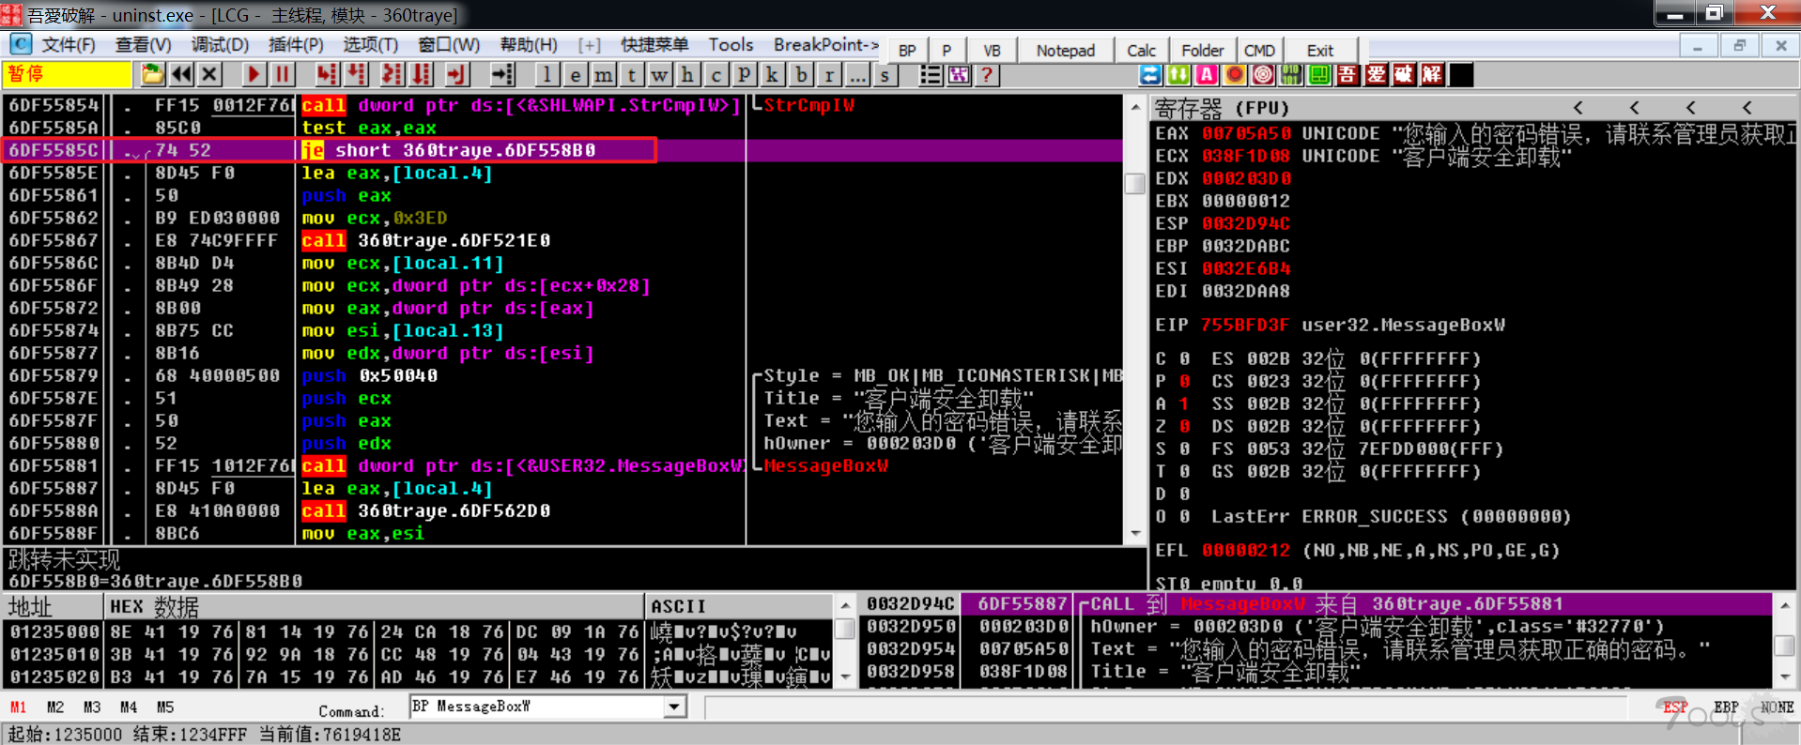Show Patches with 'P' button
This screenshot has width=1801, height=745.
coord(744,75)
